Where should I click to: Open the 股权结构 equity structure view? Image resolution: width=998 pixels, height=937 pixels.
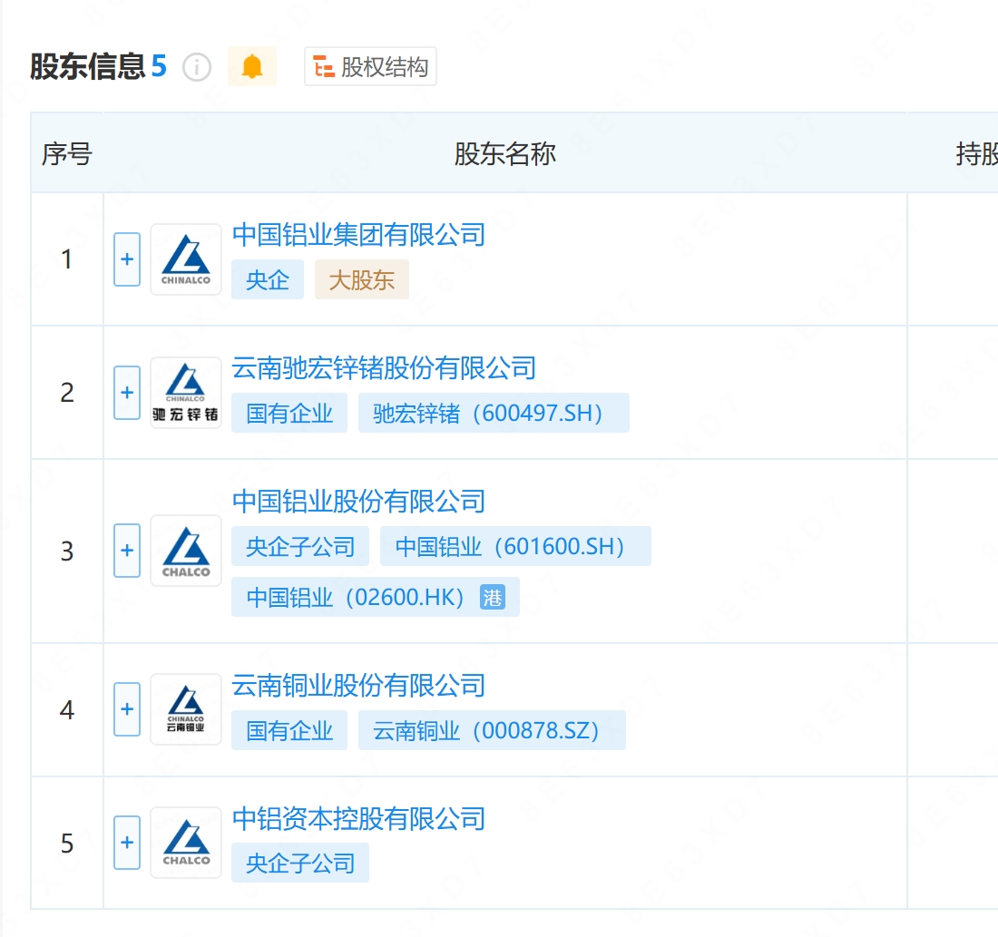pyautogui.click(x=370, y=67)
